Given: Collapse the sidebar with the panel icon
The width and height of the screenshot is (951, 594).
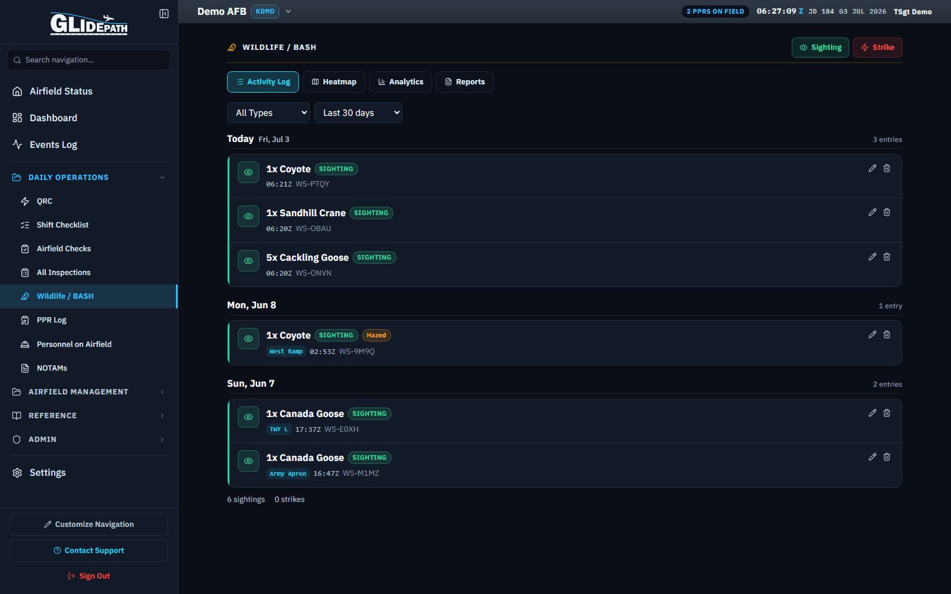Looking at the screenshot, I should click(164, 14).
